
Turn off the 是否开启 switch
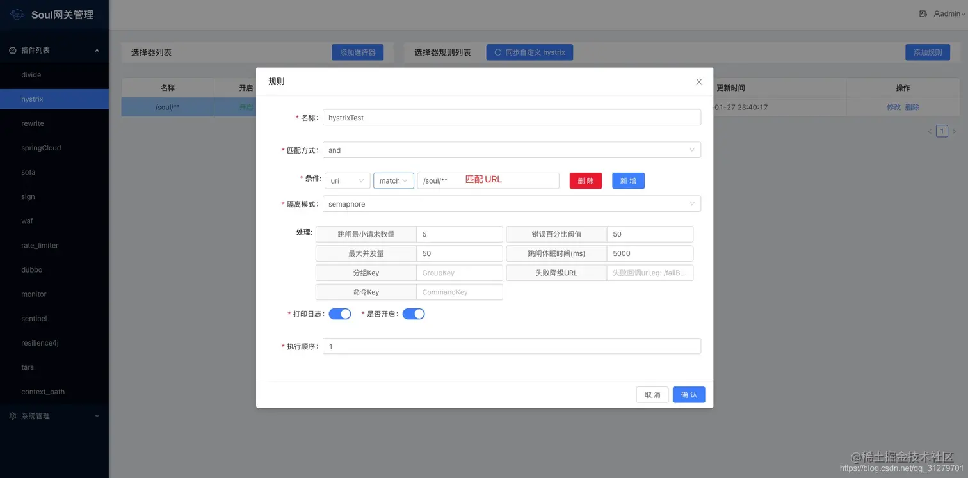pos(414,314)
